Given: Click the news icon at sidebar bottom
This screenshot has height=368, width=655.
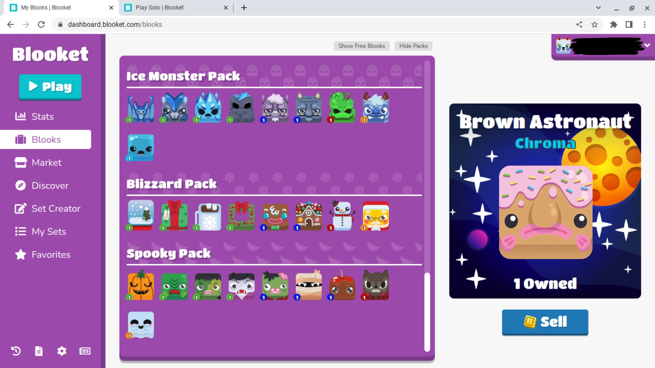Looking at the screenshot, I should click(x=85, y=351).
